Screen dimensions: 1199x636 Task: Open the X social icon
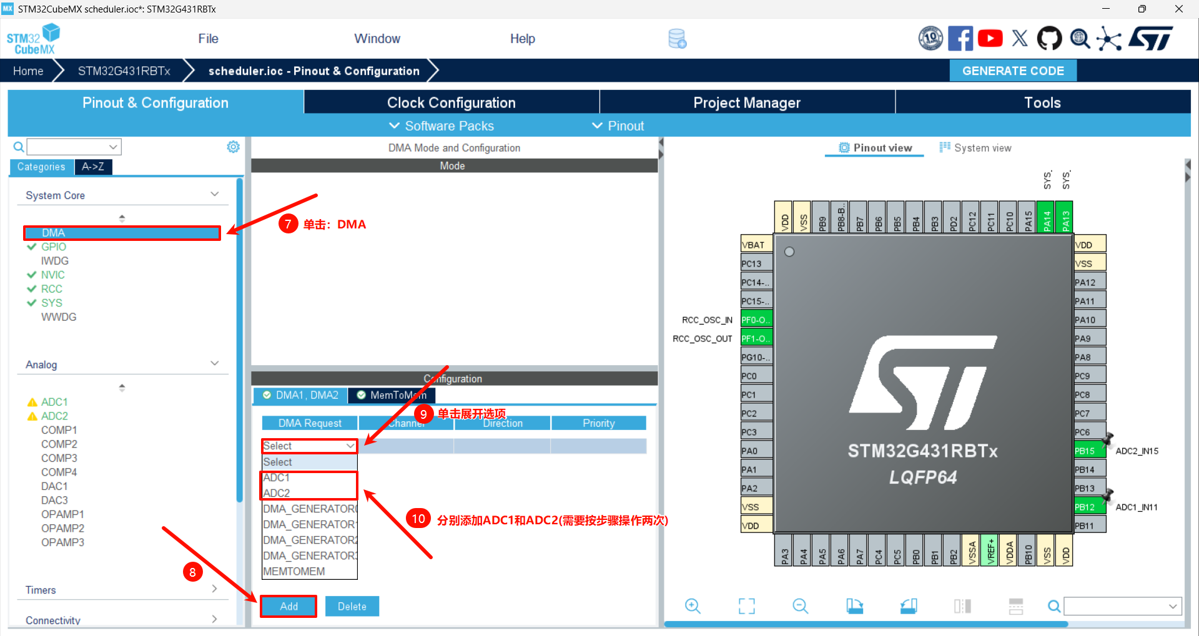(x=1020, y=39)
